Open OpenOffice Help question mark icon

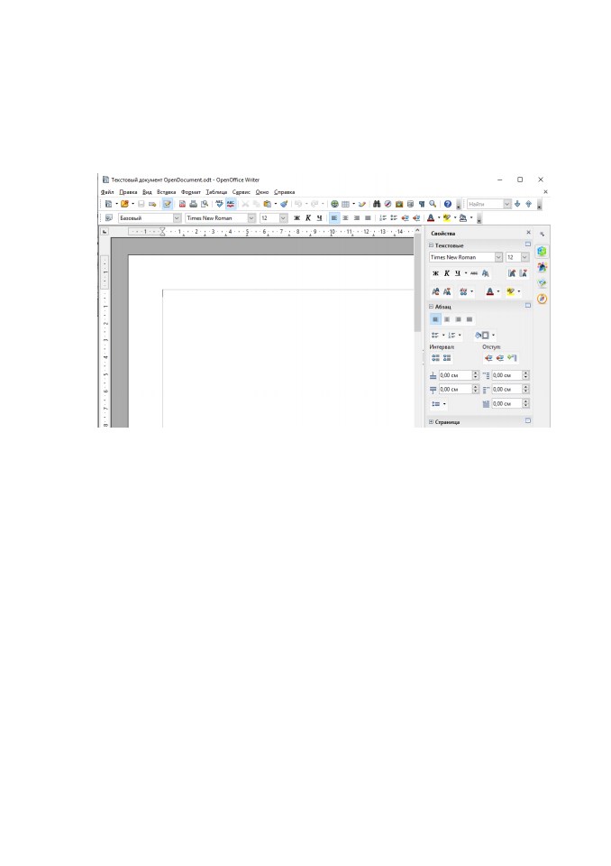coord(448,205)
